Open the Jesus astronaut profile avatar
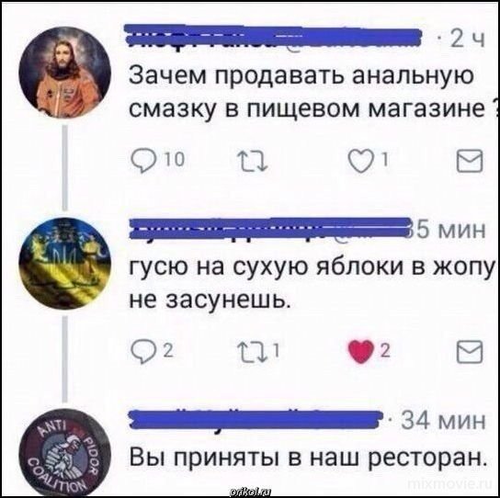 65,73
